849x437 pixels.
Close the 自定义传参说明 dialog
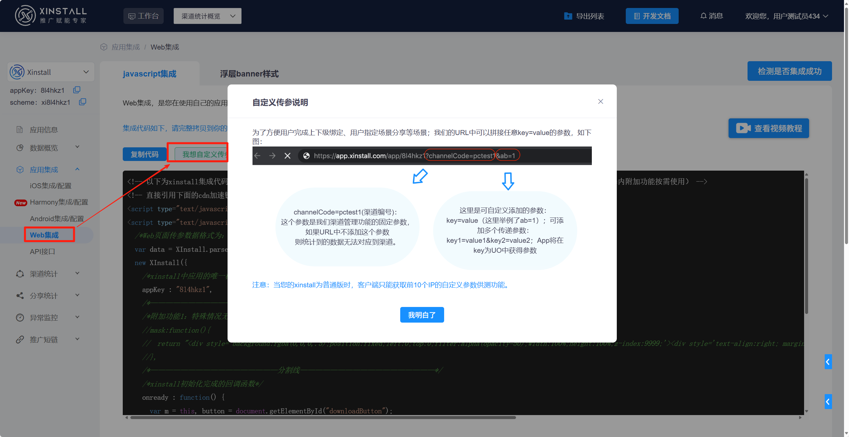pos(600,101)
